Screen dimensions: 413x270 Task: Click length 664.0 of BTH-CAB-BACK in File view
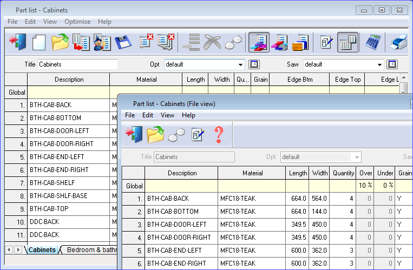tap(298, 199)
